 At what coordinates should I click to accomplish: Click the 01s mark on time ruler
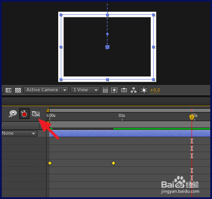pos(122,116)
